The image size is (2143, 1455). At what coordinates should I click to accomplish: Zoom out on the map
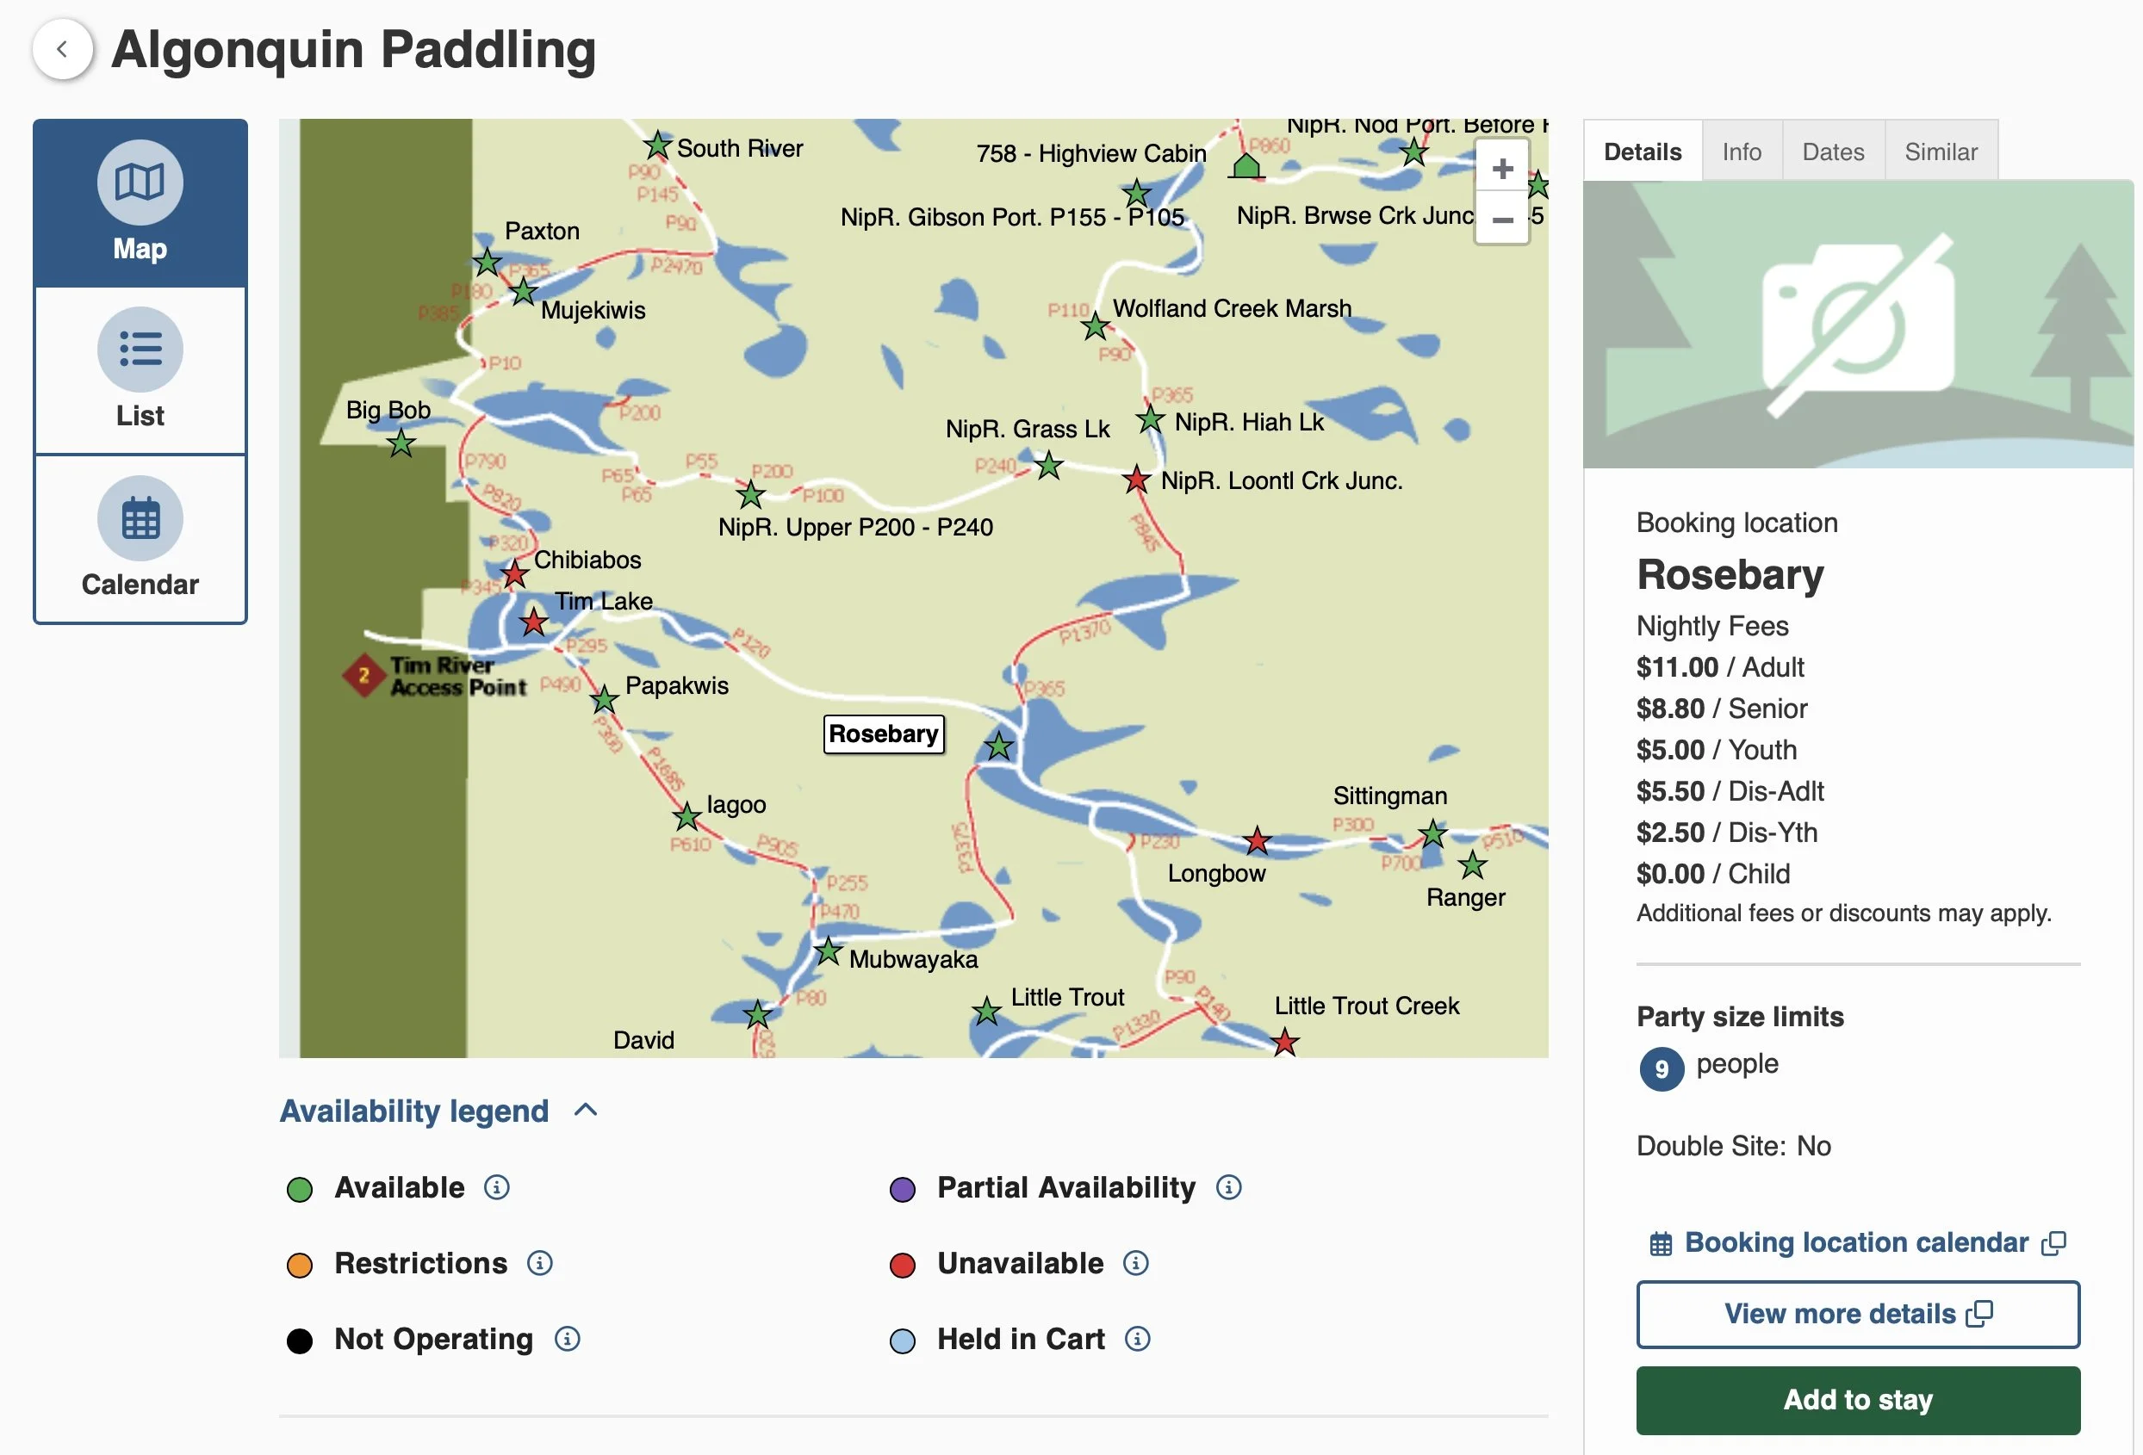click(1502, 220)
